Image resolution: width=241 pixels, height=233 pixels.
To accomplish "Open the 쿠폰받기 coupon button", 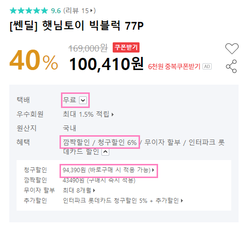I will pos(126,47).
